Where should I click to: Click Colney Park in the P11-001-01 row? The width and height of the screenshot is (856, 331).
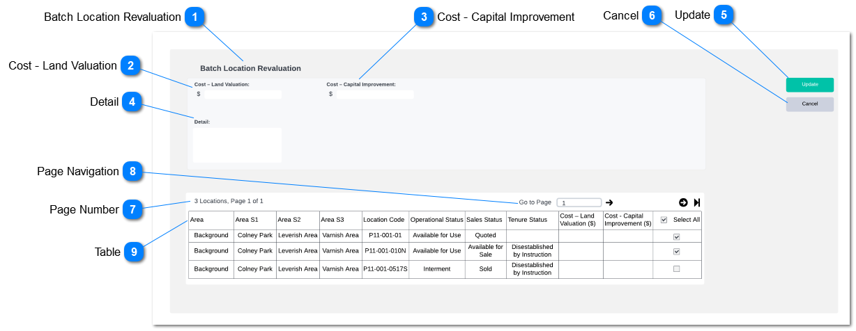(x=255, y=236)
